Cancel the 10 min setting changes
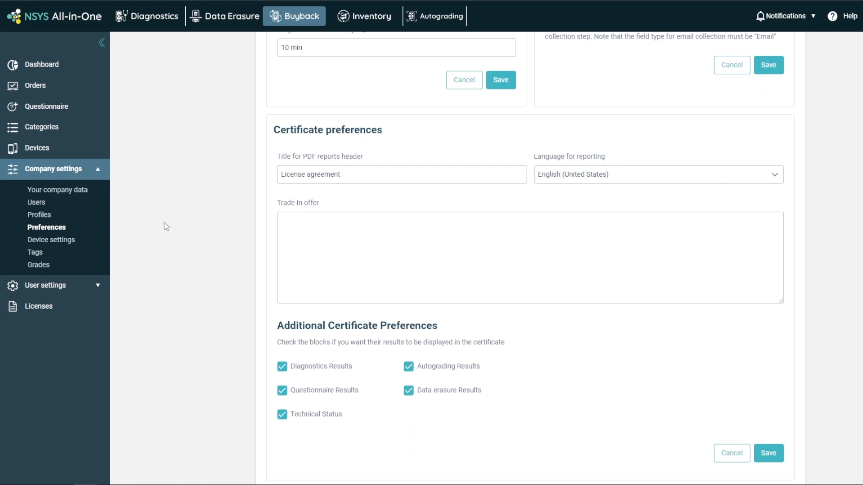 pos(464,80)
